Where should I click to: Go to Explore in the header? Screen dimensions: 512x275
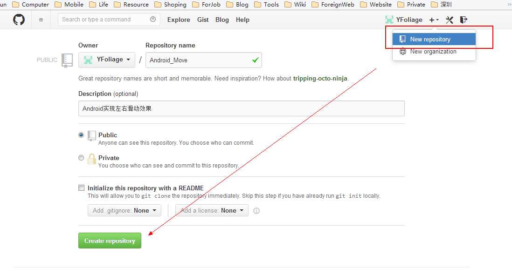[x=179, y=20]
